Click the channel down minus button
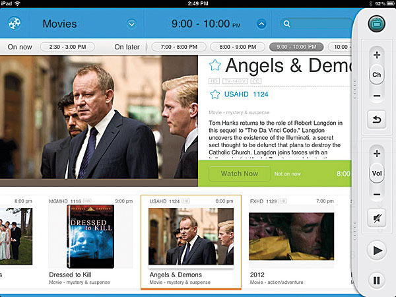This screenshot has height=297, width=396. pos(377,96)
